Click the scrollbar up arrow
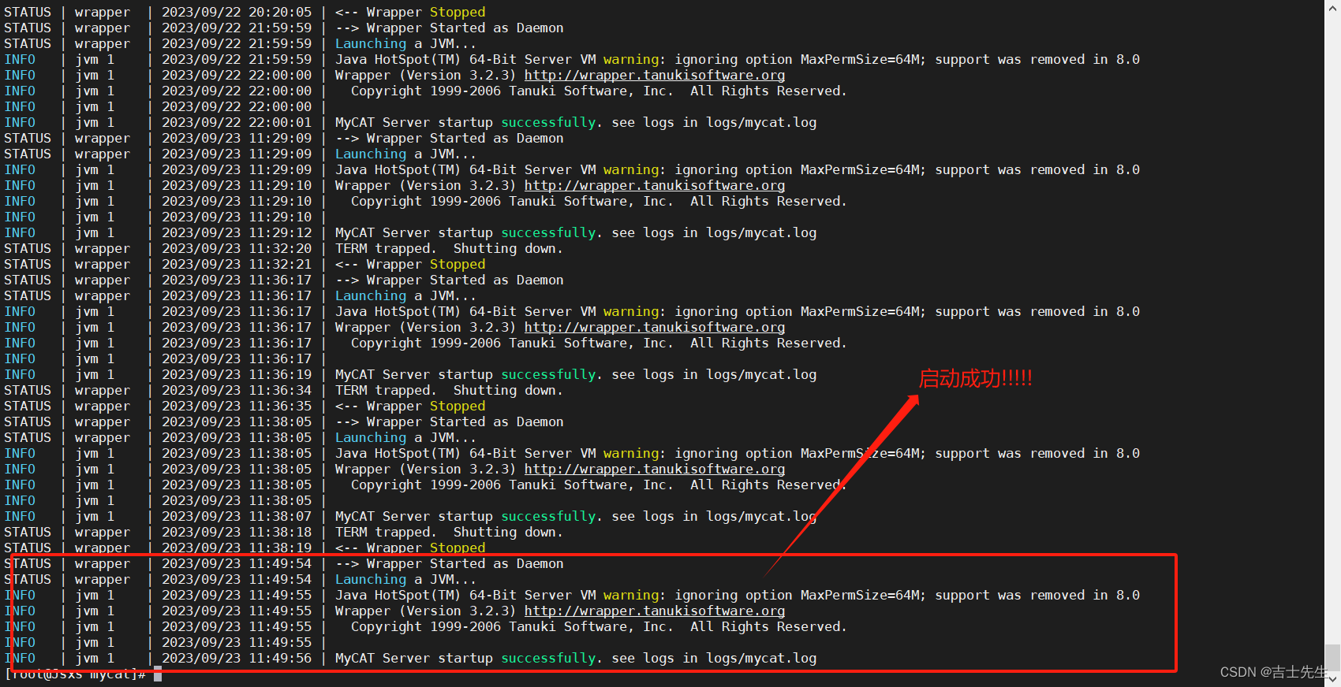This screenshot has width=1341, height=687. pyautogui.click(x=1332, y=6)
